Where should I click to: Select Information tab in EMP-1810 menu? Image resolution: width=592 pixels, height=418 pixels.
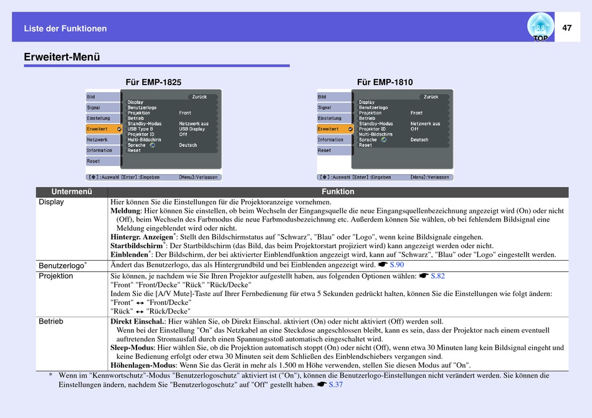pos(334,139)
